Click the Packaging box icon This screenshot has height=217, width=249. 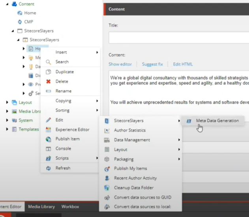point(107,159)
